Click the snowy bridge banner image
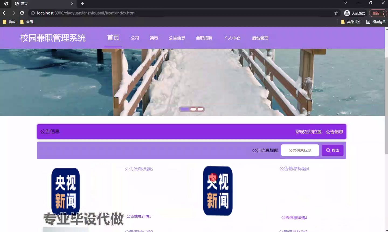Image resolution: width=388 pixels, height=232 pixels. click(192, 82)
